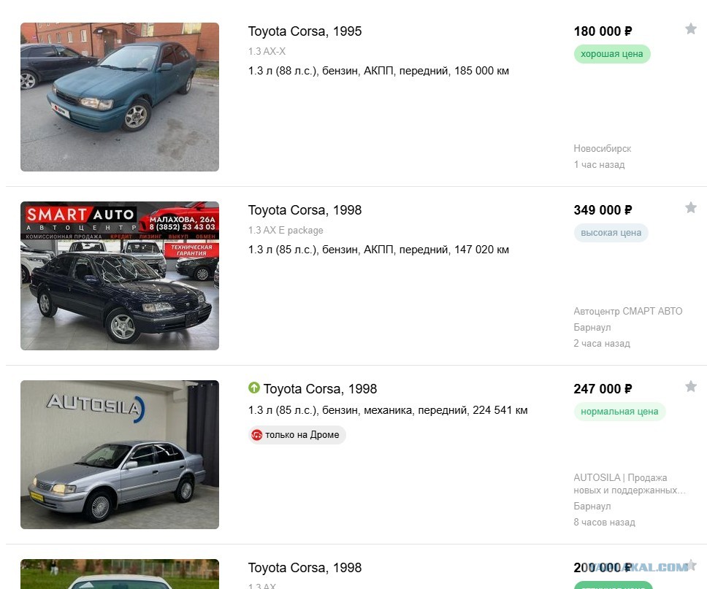The image size is (707, 589).
Task: Click the 'нормальная цена' price badge
Action: click(x=619, y=412)
